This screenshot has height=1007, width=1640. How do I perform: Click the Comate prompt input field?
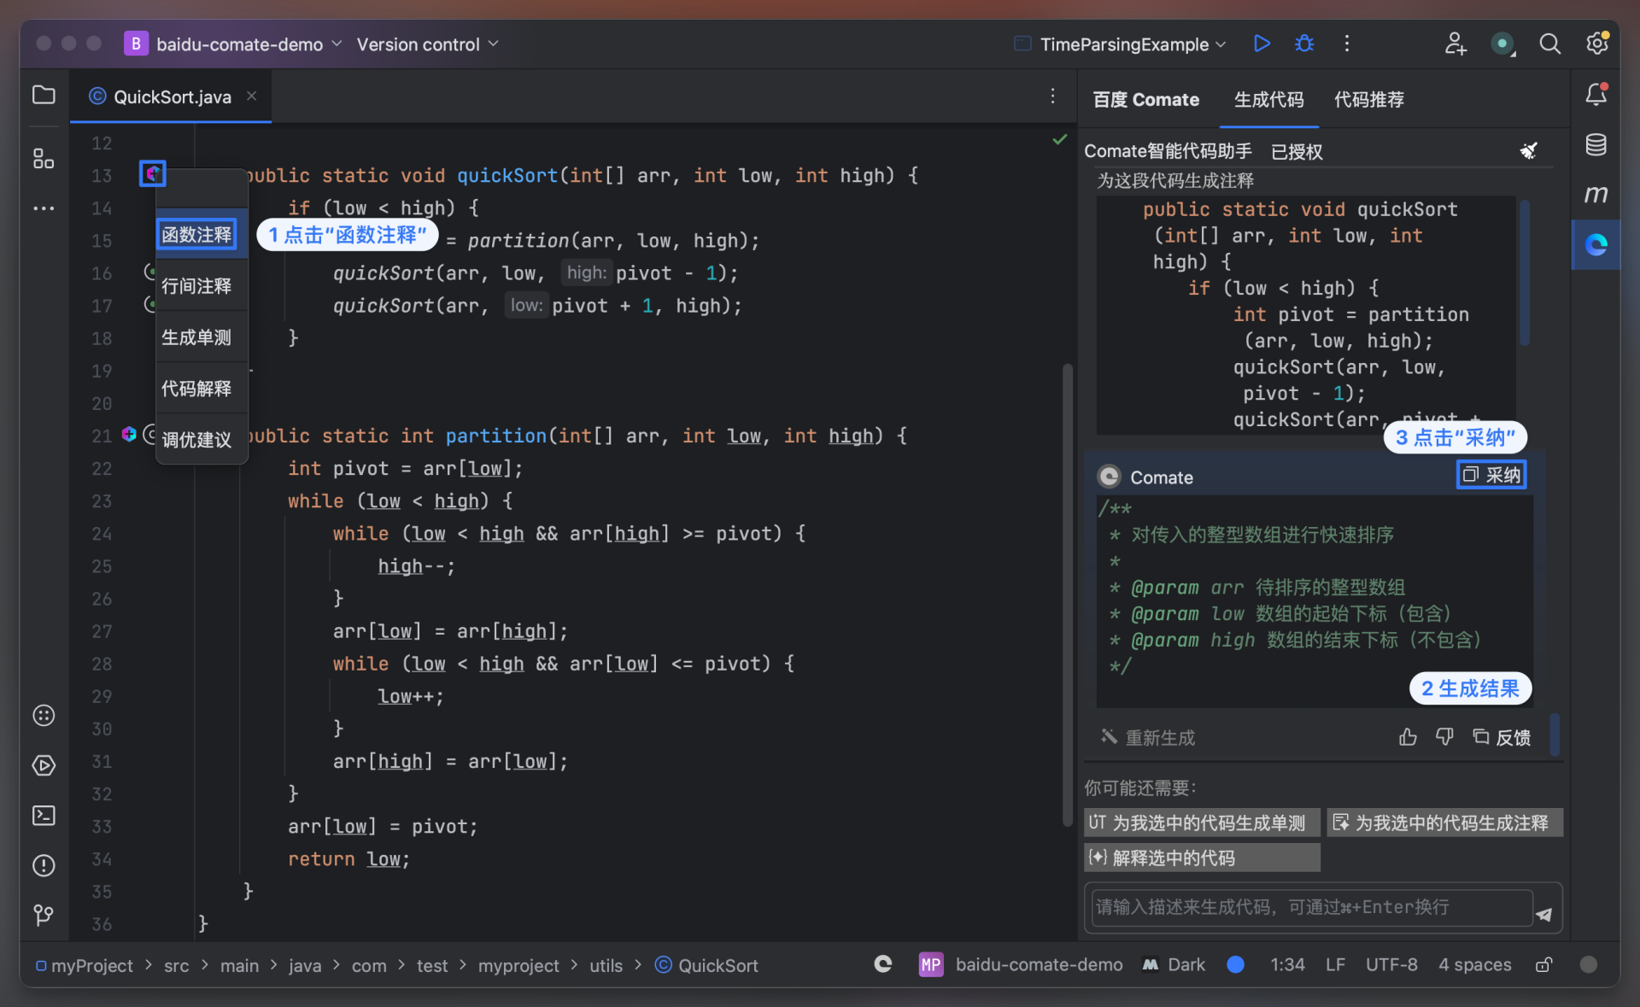(x=1311, y=907)
